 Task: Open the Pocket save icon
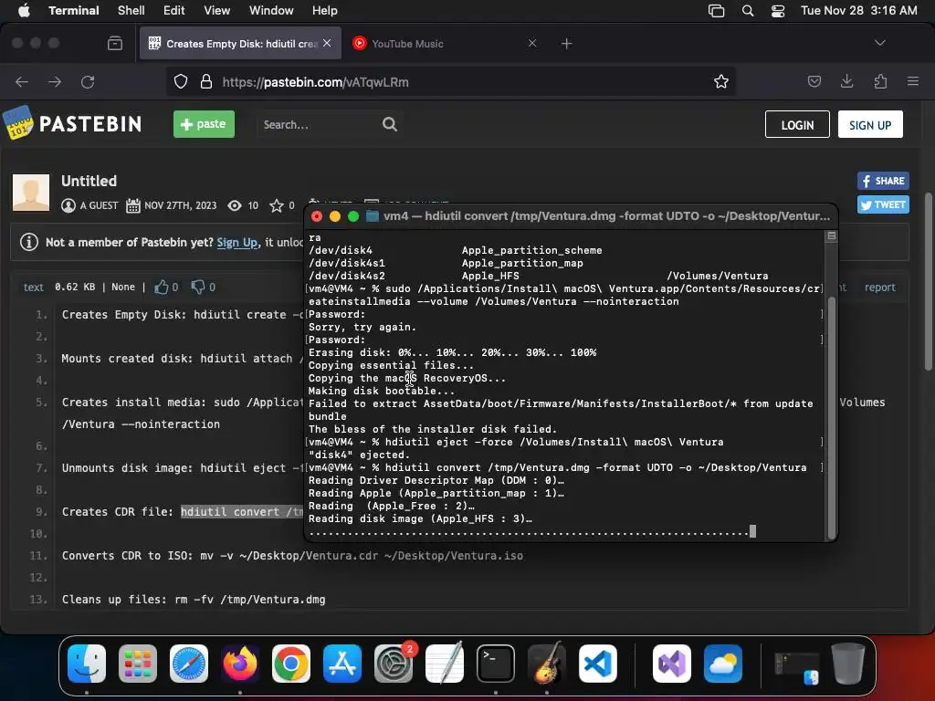click(x=814, y=81)
